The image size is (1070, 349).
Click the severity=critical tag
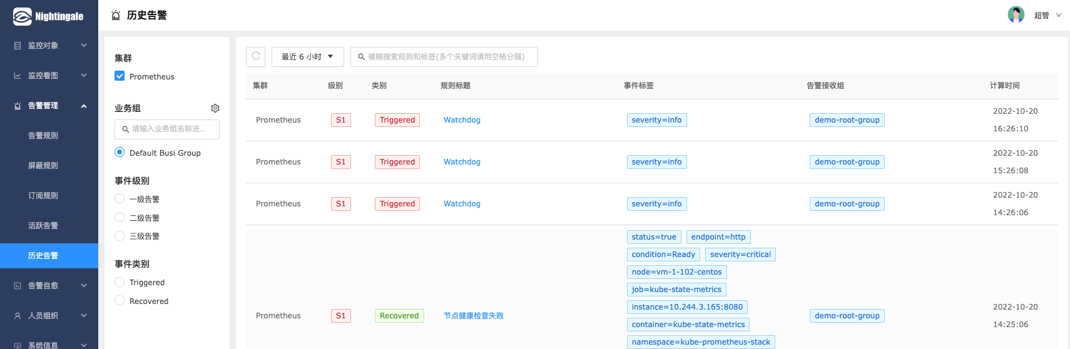740,255
